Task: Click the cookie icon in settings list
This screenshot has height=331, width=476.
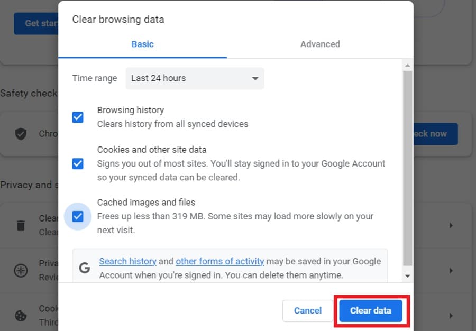Action: coord(21,316)
